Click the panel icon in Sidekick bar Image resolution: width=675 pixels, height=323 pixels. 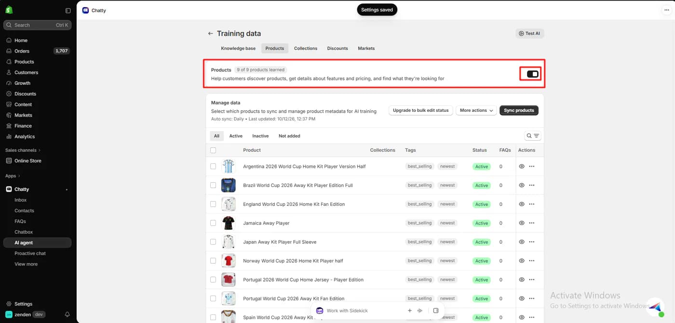click(436, 311)
